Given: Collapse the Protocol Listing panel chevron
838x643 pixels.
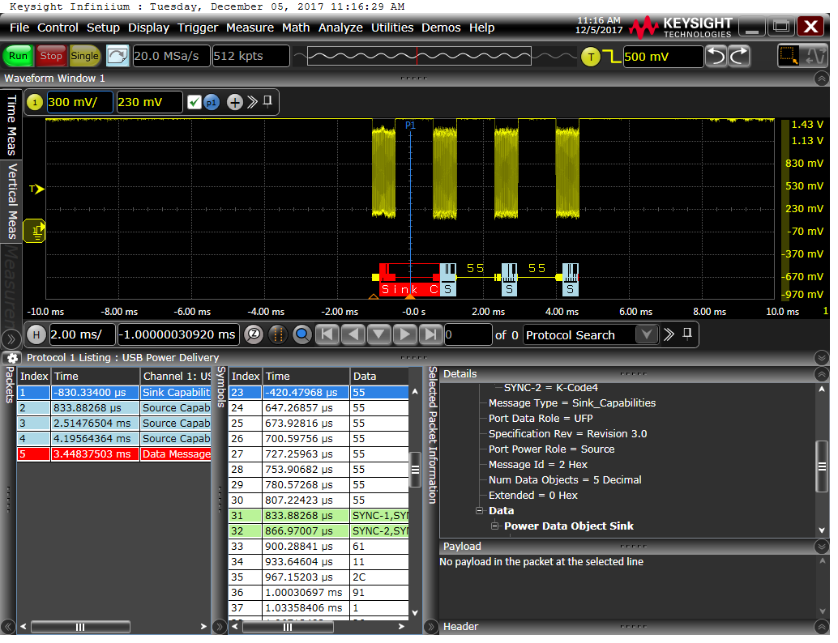Looking at the screenshot, I should [x=822, y=358].
